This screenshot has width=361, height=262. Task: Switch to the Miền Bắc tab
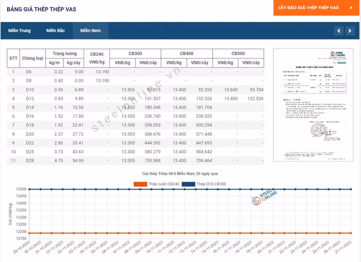(55, 31)
